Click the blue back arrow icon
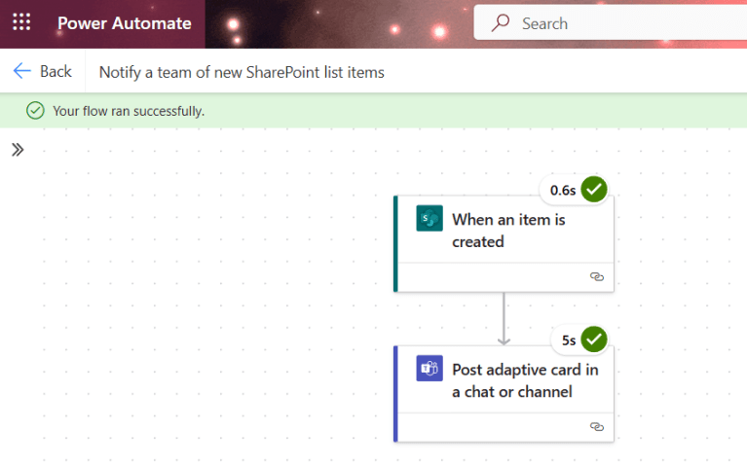 coord(22,71)
